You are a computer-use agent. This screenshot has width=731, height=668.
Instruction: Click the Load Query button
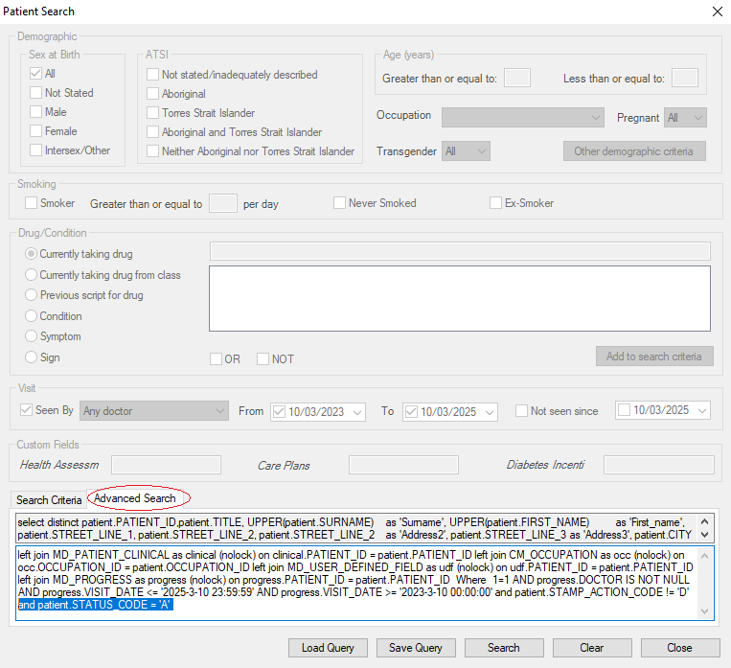pos(328,648)
